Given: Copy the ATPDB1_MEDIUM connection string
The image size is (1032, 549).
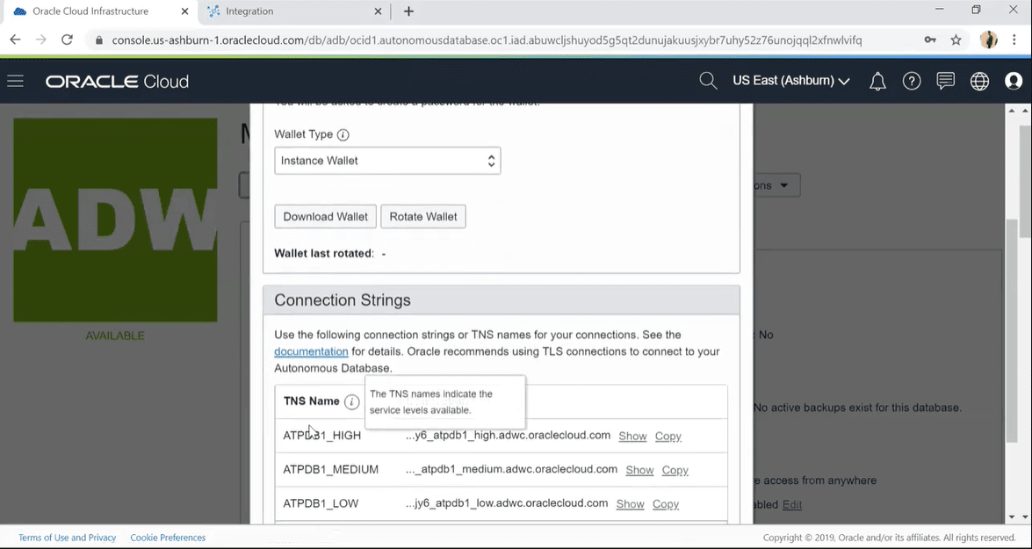Looking at the screenshot, I should pyautogui.click(x=675, y=470).
